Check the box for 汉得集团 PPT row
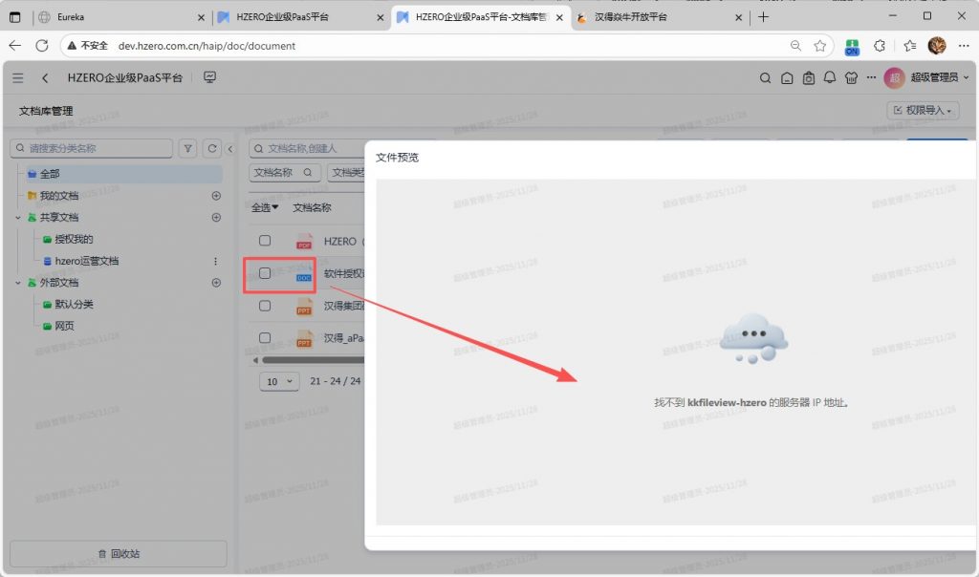 pos(266,307)
